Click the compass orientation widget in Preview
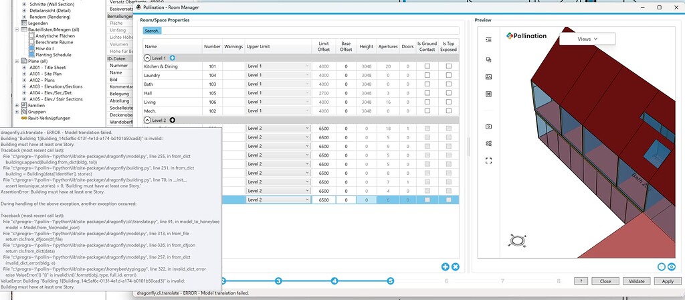 point(517,240)
